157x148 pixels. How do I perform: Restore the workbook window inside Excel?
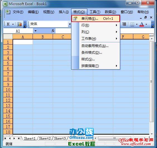coord(146,18)
